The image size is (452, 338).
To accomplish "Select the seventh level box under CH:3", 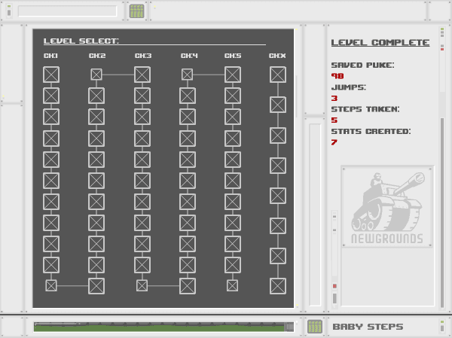I will (x=142, y=202).
